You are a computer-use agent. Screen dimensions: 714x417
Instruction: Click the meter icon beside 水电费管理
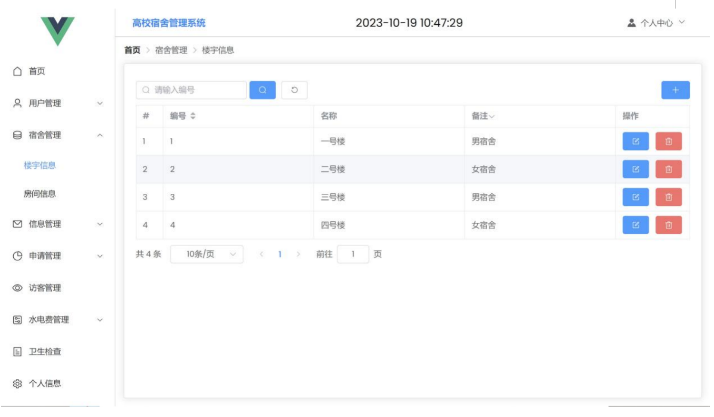pyautogui.click(x=18, y=320)
